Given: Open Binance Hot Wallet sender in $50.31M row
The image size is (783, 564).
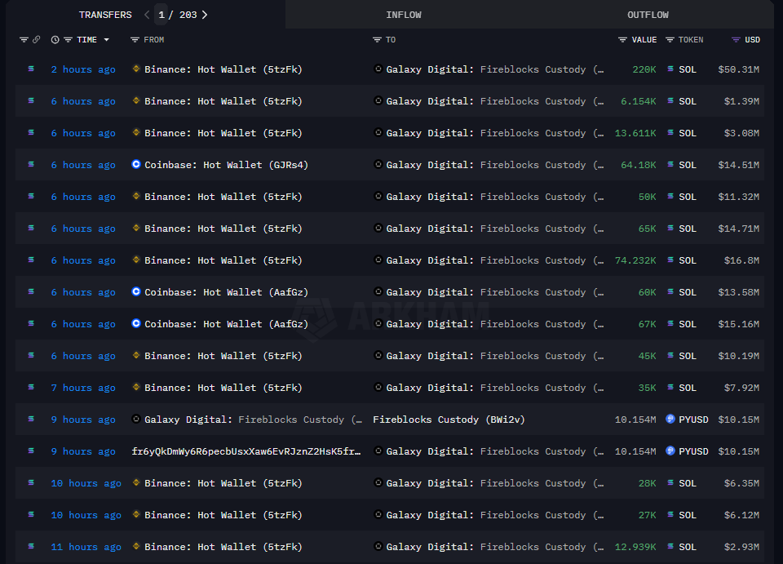Looking at the screenshot, I should tap(223, 69).
